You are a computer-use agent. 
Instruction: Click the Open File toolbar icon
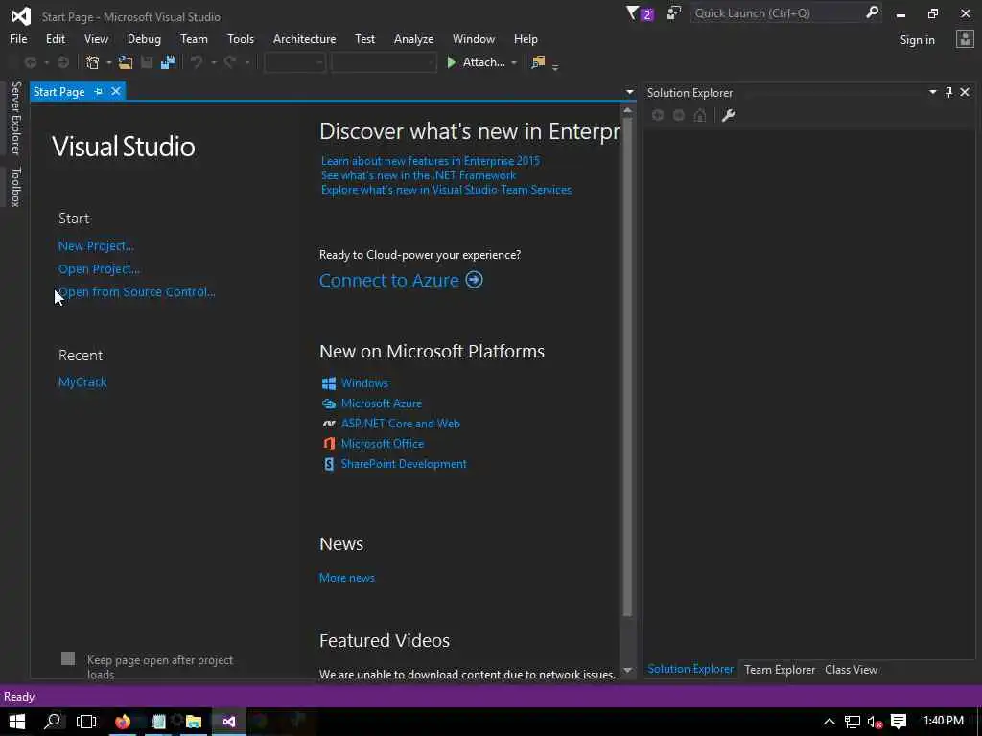126,62
